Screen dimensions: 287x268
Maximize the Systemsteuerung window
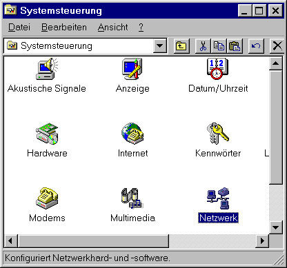tap(259, 10)
